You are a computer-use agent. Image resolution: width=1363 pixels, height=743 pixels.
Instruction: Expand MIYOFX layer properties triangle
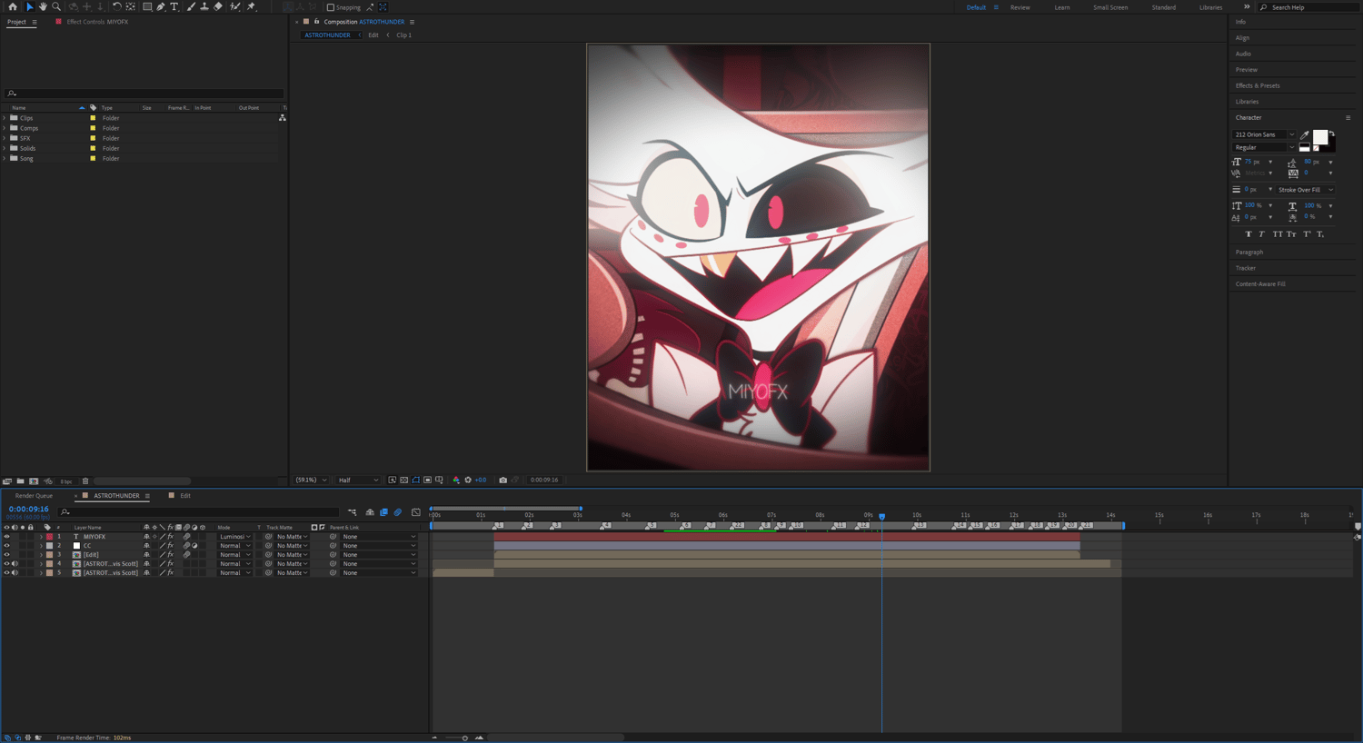point(41,537)
